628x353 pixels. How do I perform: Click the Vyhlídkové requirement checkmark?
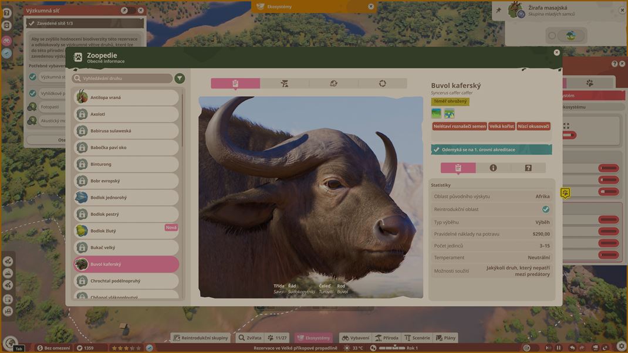[x=33, y=93]
